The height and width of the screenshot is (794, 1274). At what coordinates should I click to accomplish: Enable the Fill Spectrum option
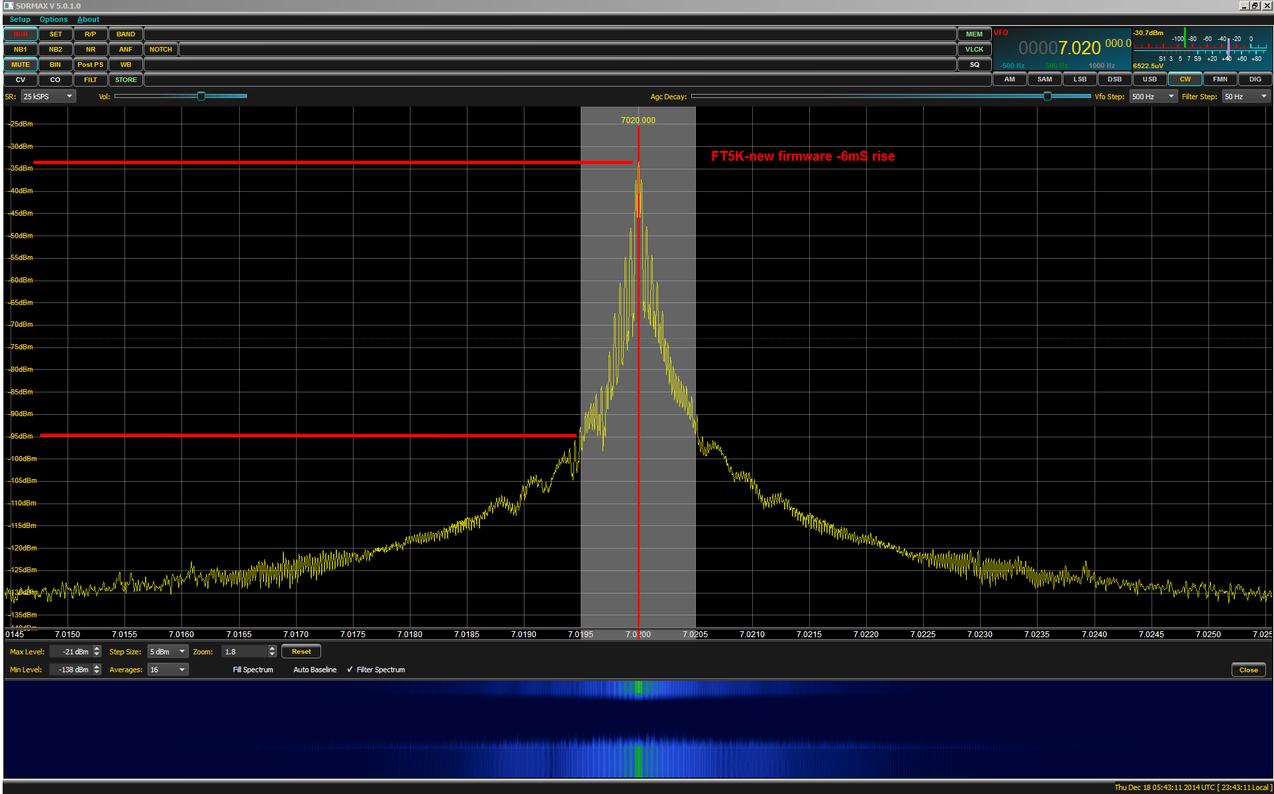click(x=252, y=670)
